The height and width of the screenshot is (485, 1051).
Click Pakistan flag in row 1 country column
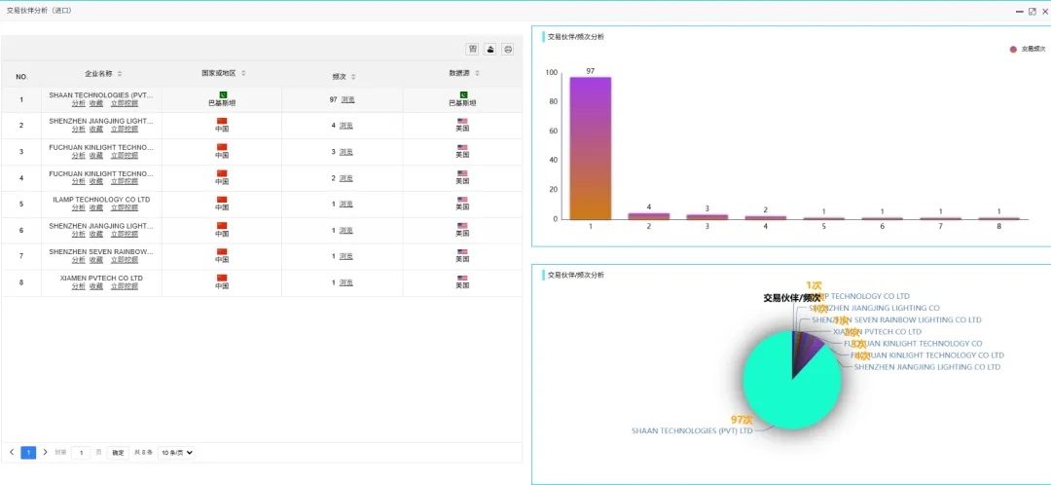click(x=223, y=94)
